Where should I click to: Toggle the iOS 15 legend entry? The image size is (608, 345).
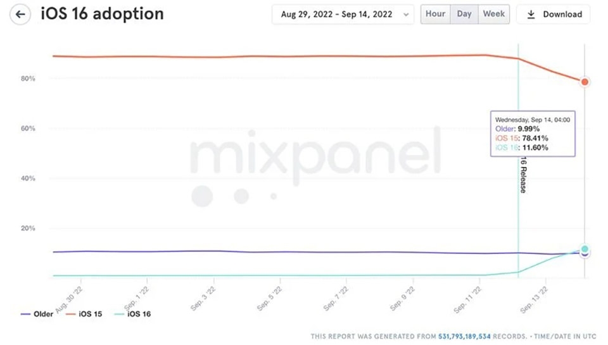(84, 314)
